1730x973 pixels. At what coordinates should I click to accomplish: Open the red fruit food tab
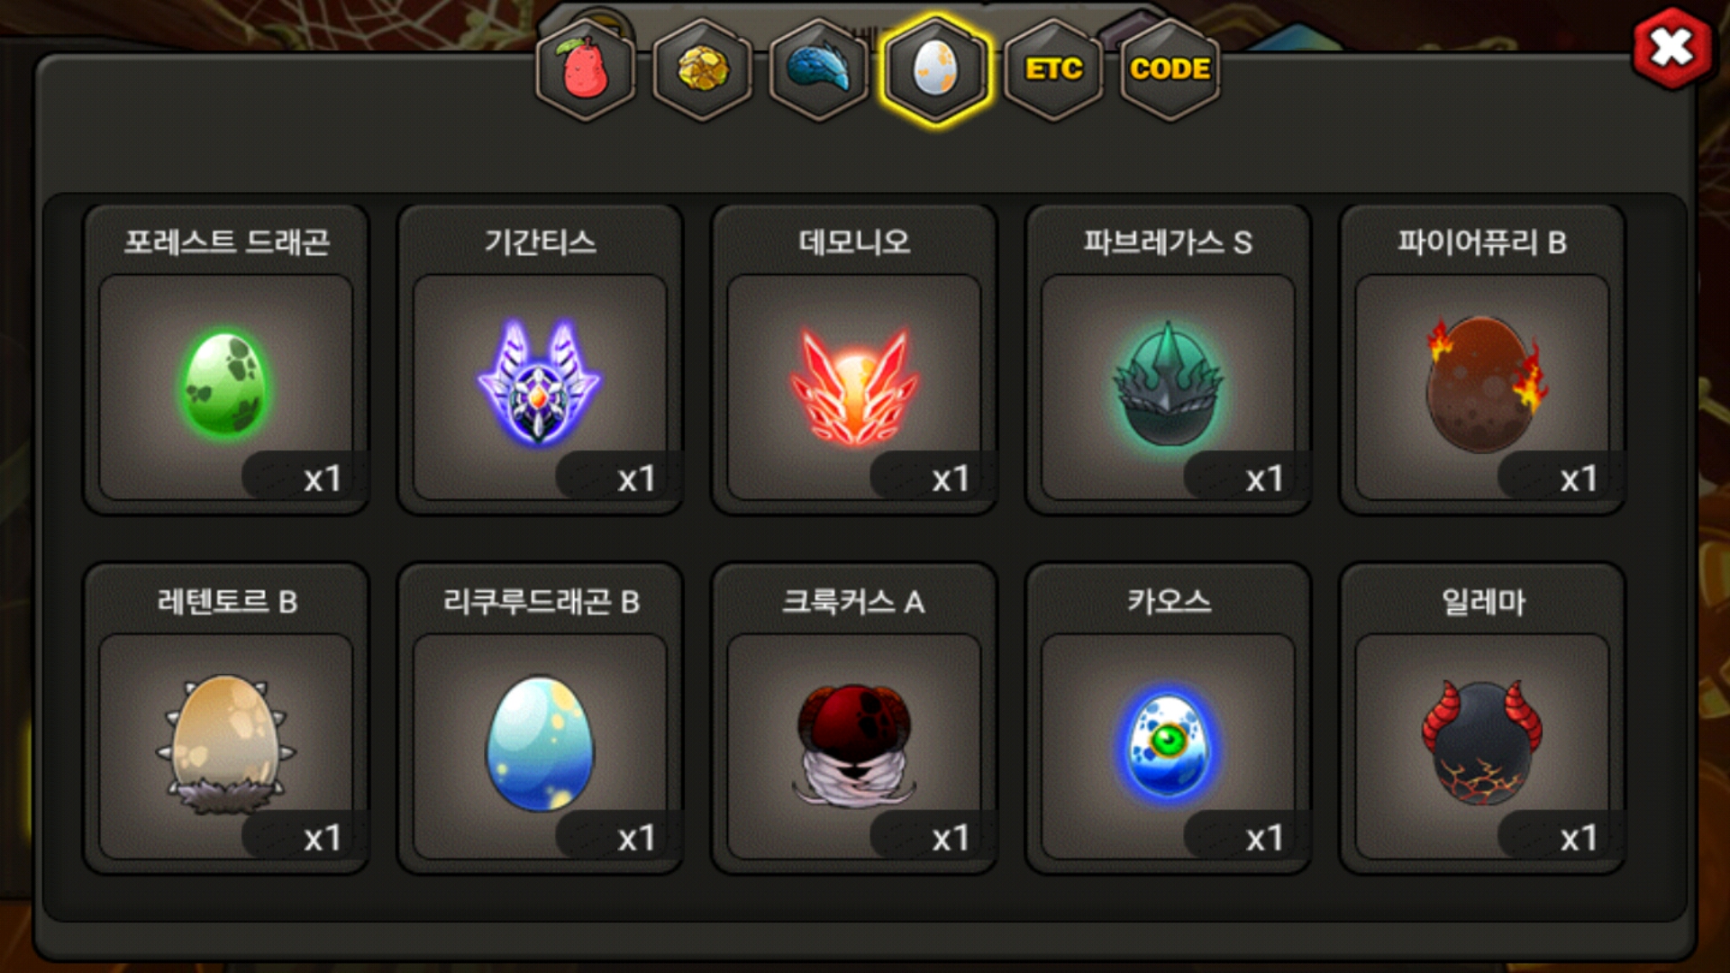coord(586,69)
